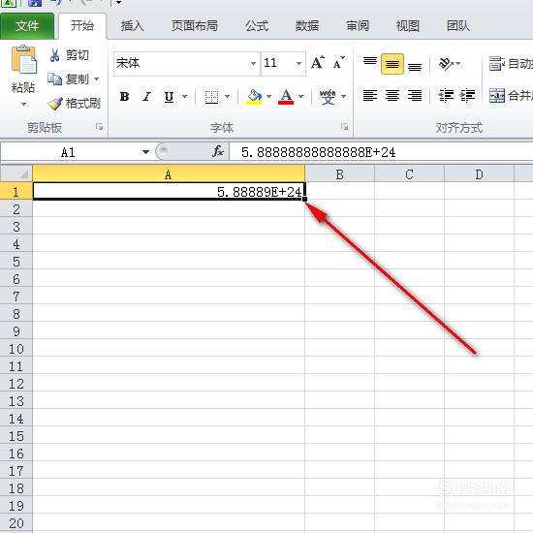Toggle Bold formatting
533x533 pixels.
click(x=124, y=97)
